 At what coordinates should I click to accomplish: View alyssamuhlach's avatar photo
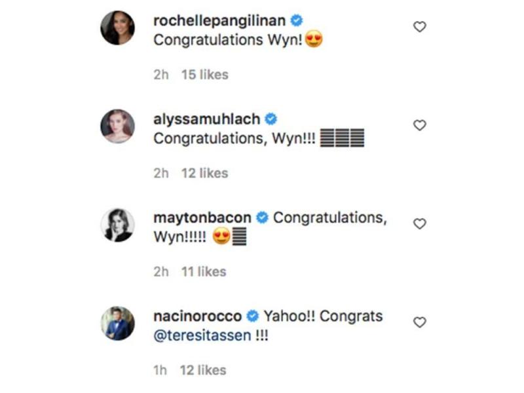(118, 126)
